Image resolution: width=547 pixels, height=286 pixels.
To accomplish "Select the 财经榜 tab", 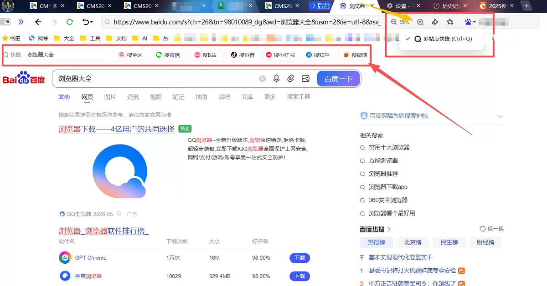I will (485, 242).
